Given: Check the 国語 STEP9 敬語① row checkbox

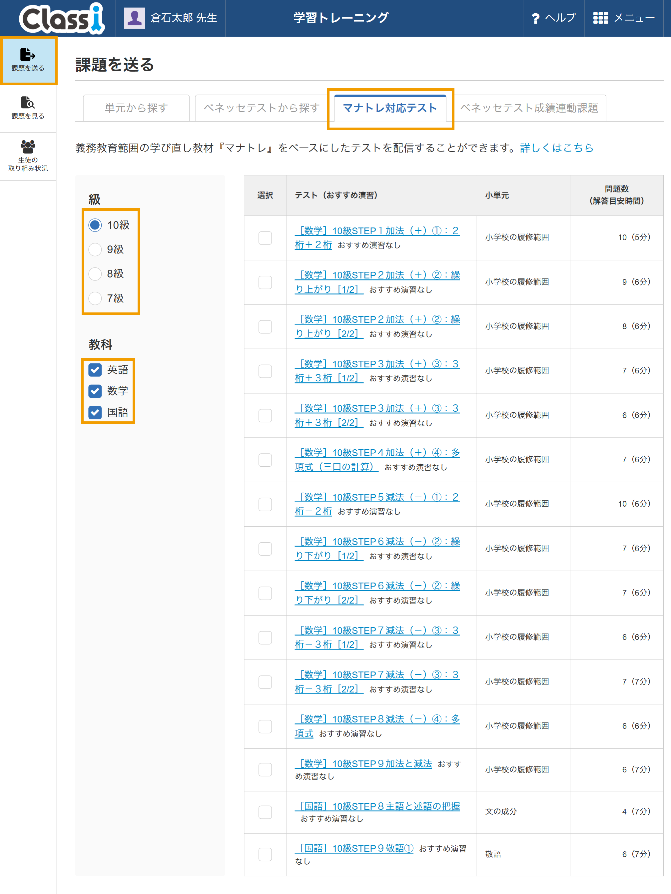Looking at the screenshot, I should pyautogui.click(x=265, y=854).
